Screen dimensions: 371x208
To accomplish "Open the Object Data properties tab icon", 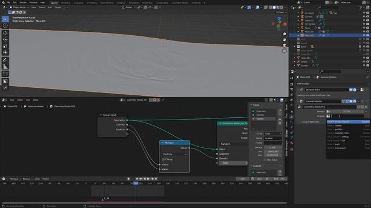I will [292, 138].
